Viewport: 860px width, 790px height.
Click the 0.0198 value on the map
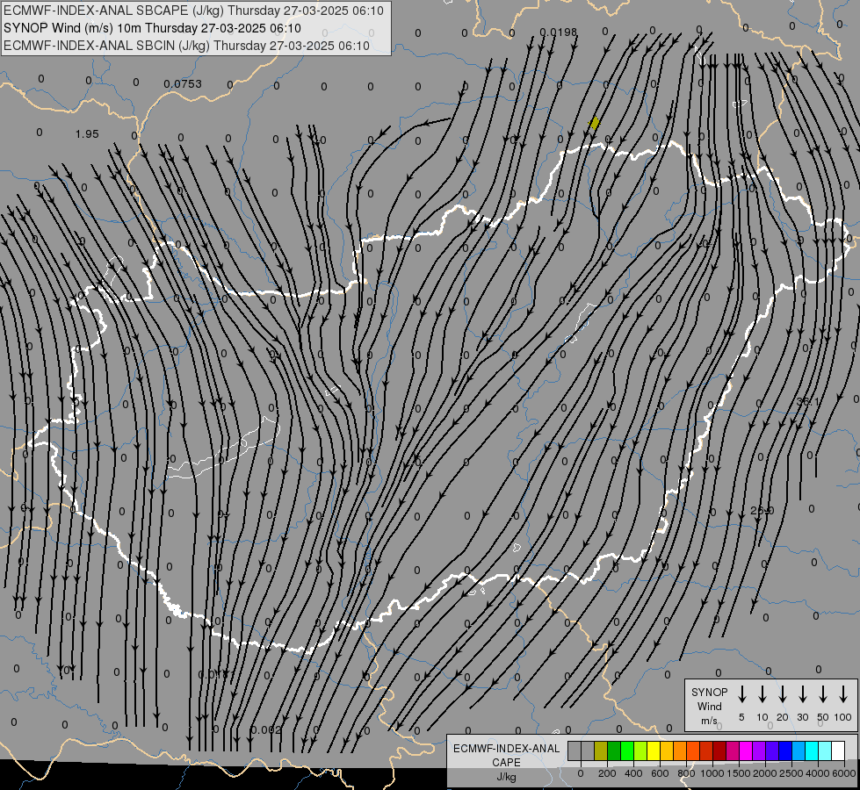tap(559, 32)
